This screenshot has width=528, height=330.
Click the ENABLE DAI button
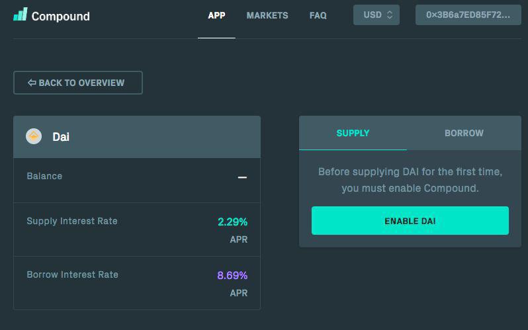tap(410, 221)
